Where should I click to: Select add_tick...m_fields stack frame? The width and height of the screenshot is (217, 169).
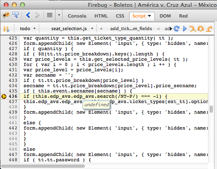tap(131, 29)
